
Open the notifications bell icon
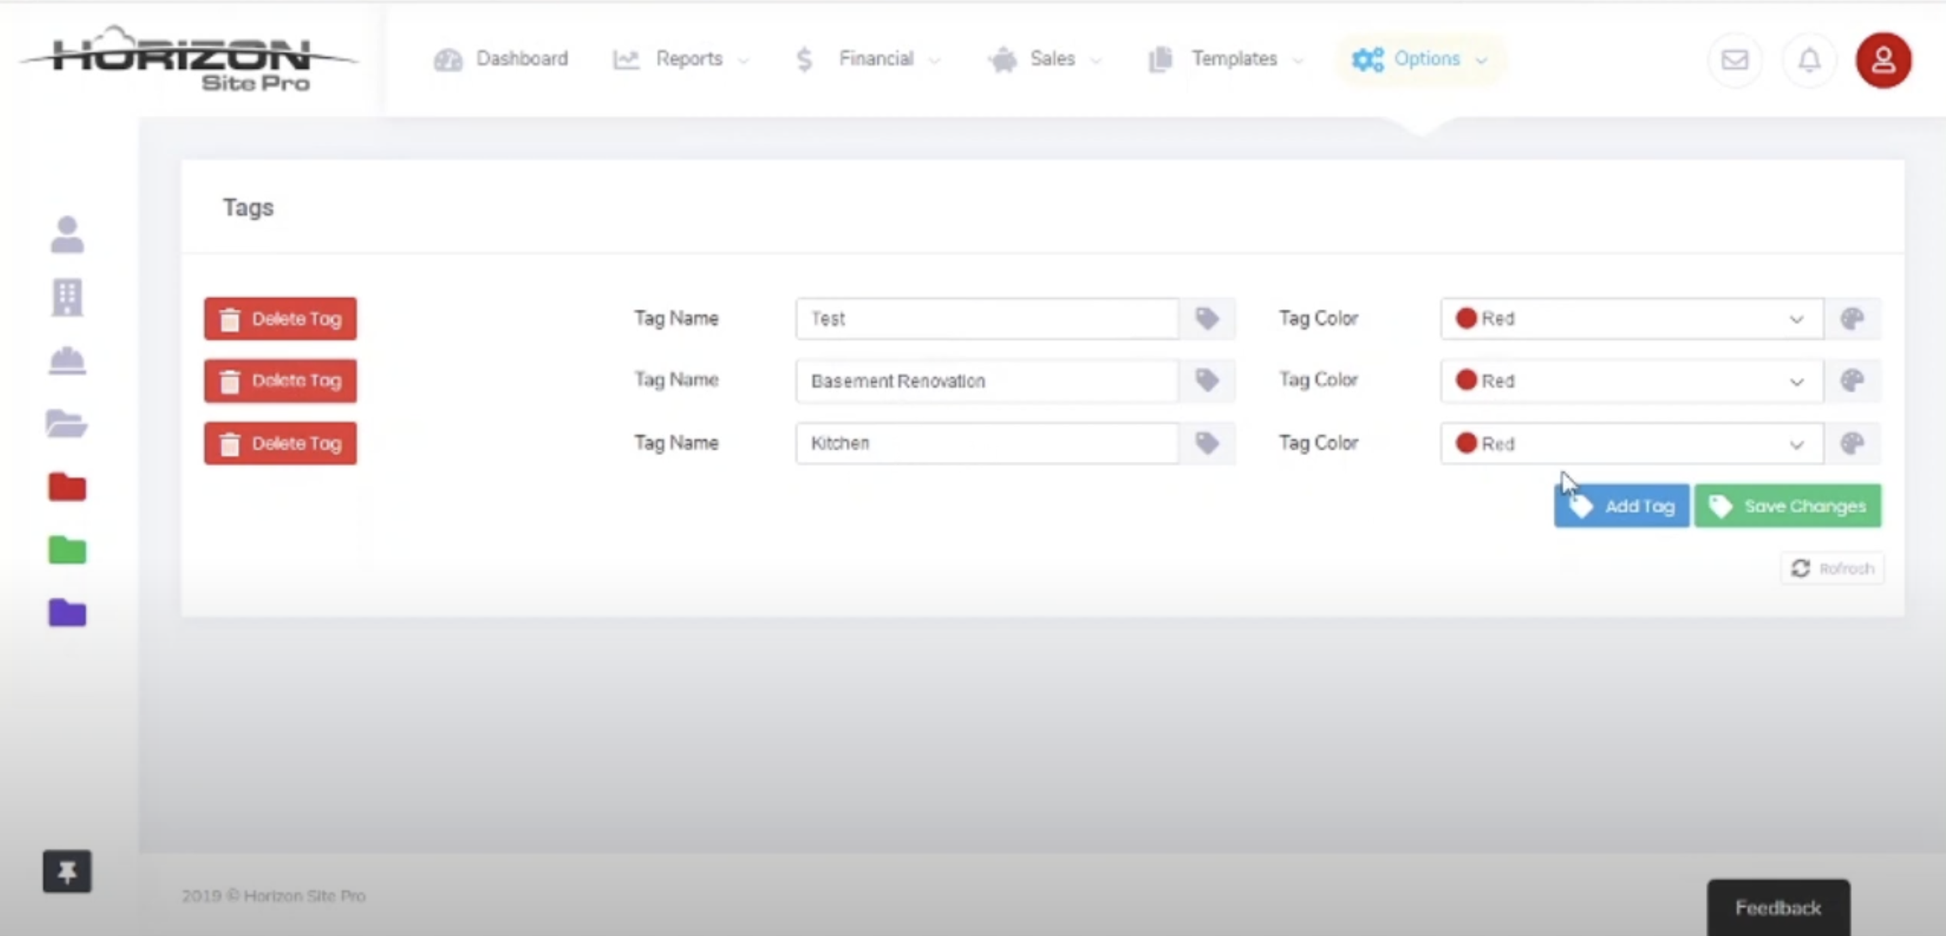(x=1808, y=60)
